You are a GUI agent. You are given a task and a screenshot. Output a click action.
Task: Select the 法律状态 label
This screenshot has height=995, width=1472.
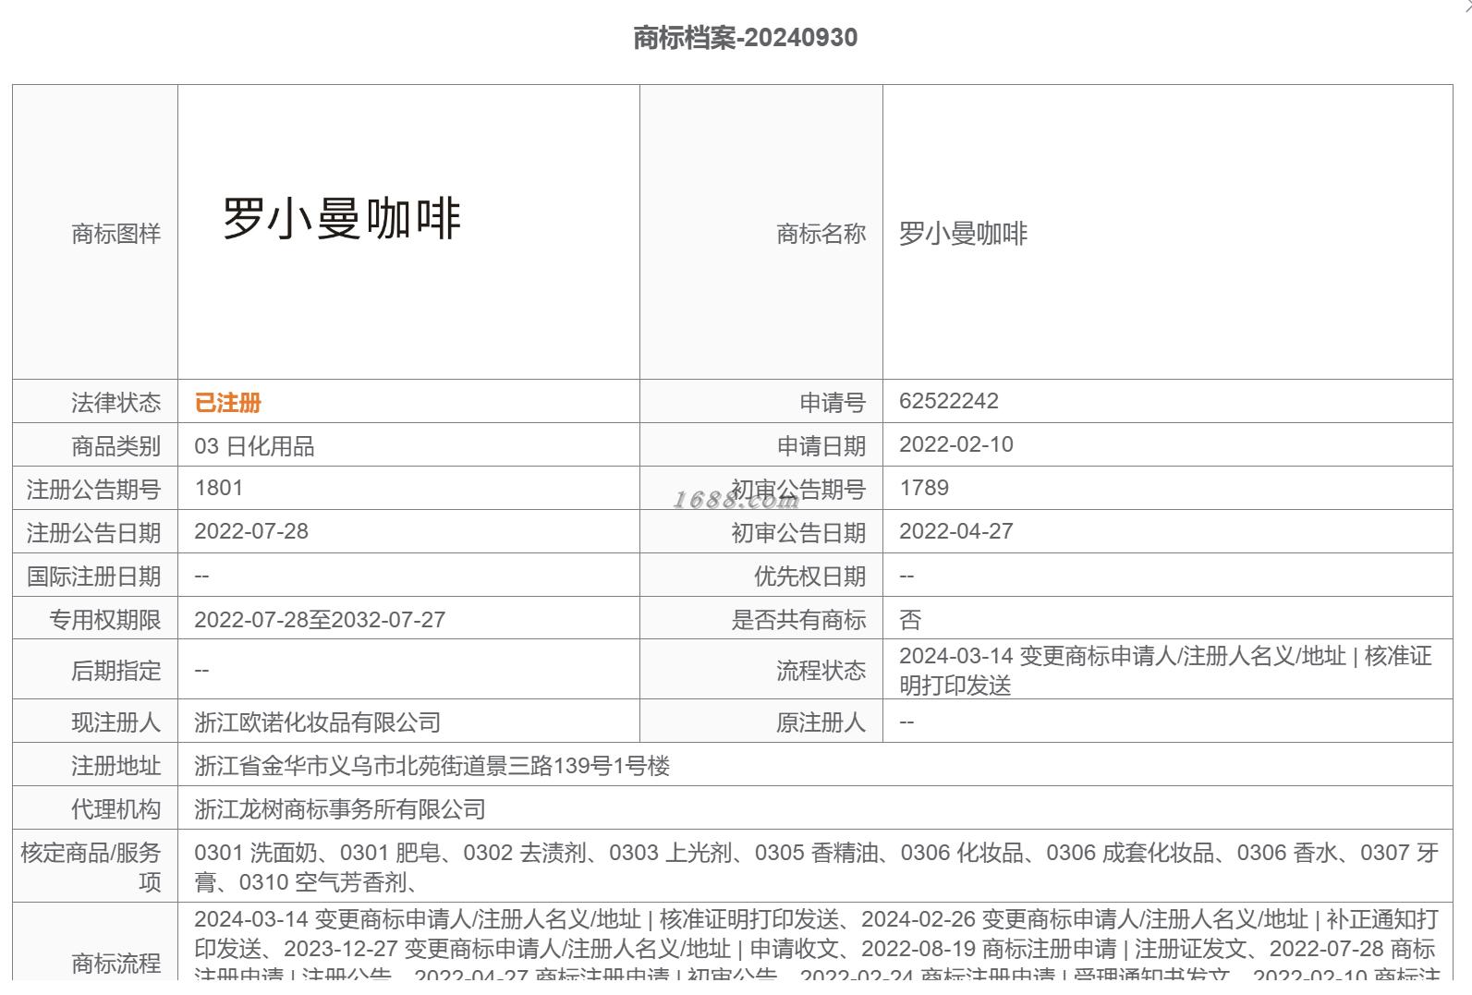point(116,403)
